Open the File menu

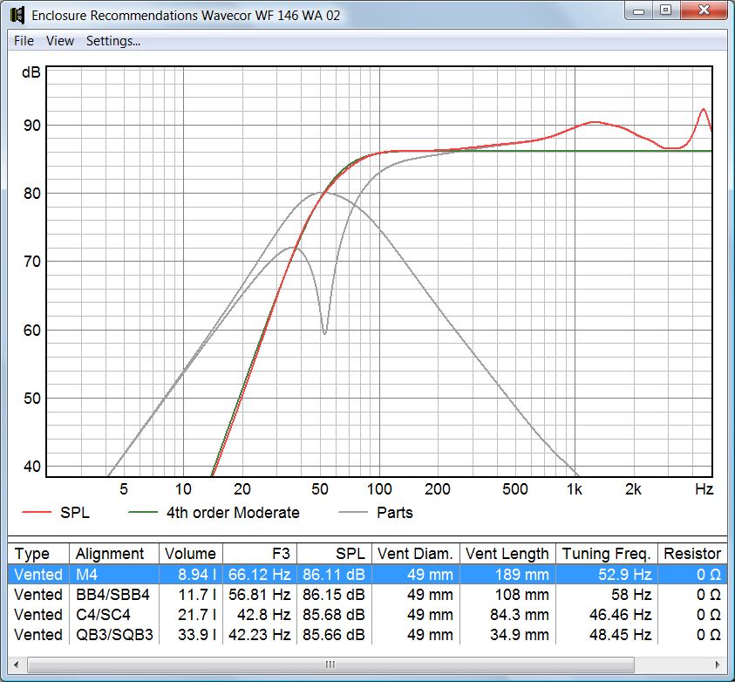(23, 41)
